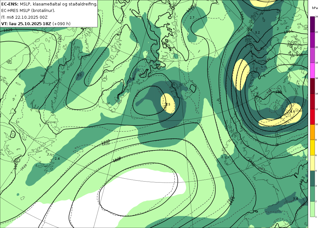Click the '10' legend scale label
Image resolution: width=322 pixels, height=228 pixels.
tap(317, 124)
